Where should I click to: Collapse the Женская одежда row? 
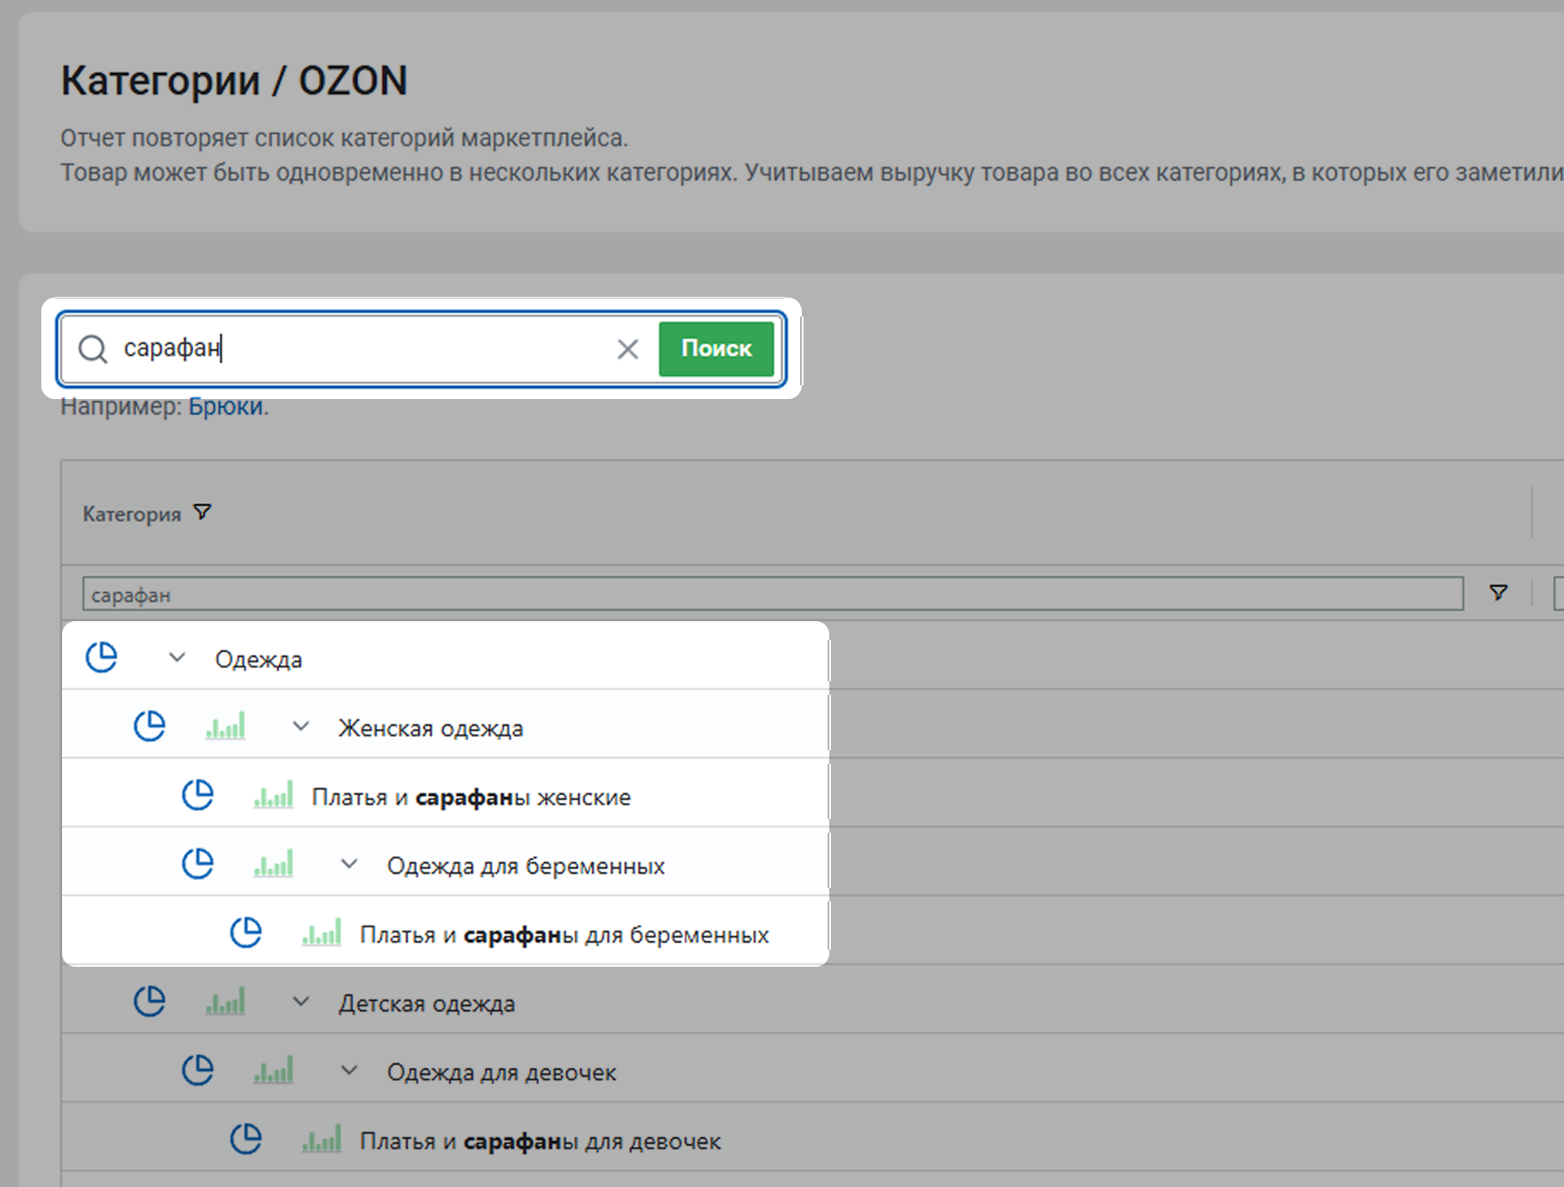301,727
